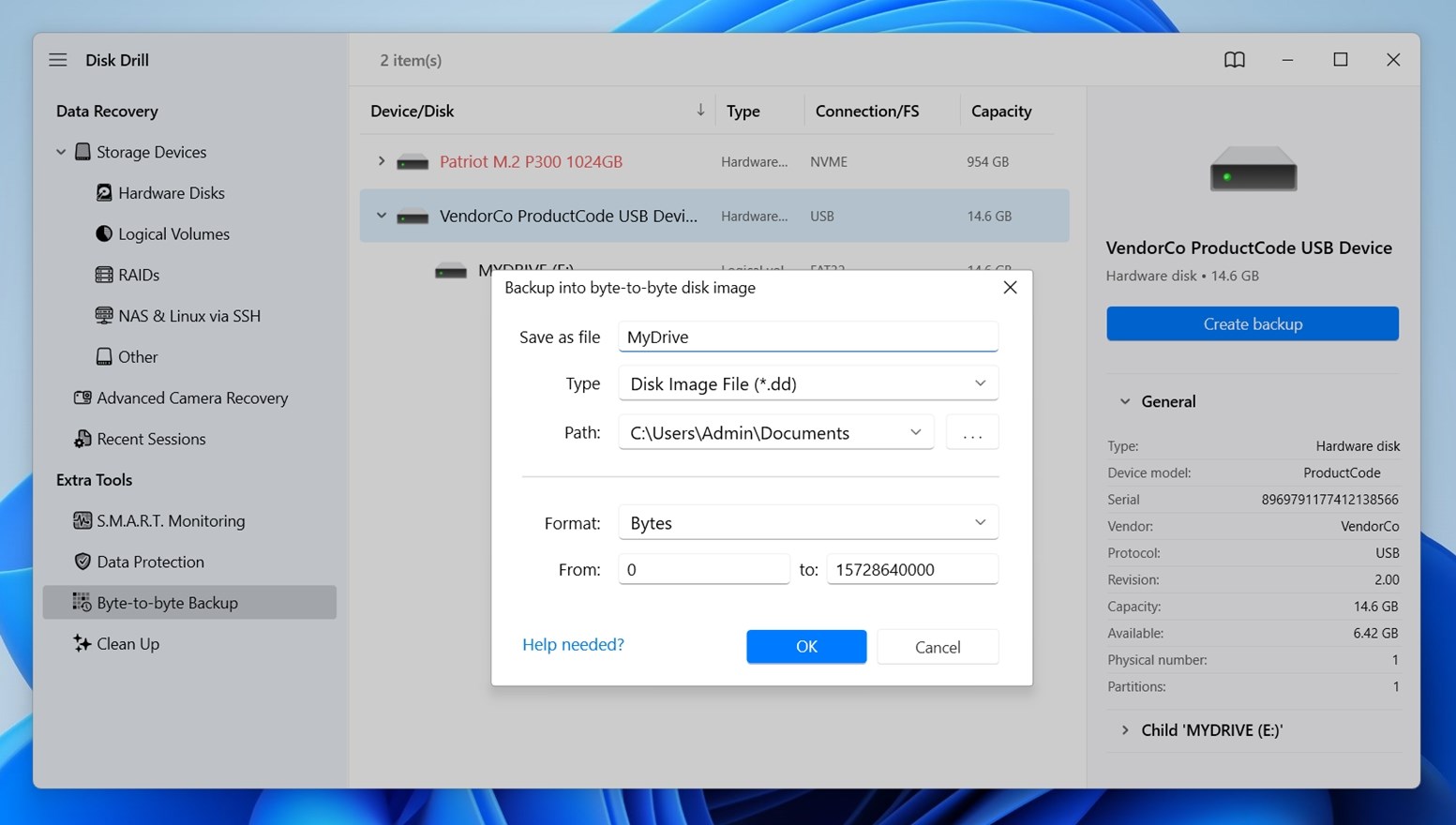Open Recent Sessions

click(x=151, y=439)
